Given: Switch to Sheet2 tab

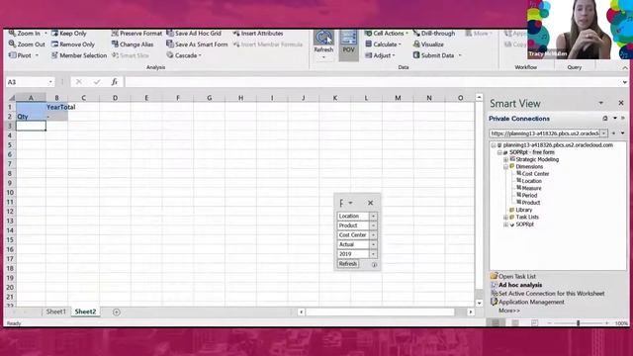Looking at the screenshot, I should coord(86,311).
